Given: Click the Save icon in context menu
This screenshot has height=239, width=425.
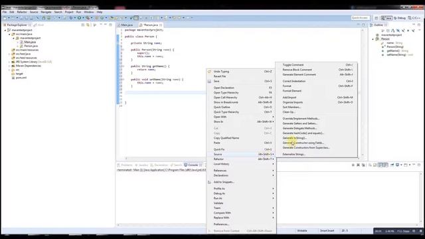Looking at the screenshot, I should 209,81.
